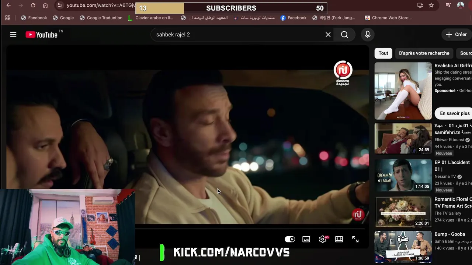Go back in Chrome history
The width and height of the screenshot is (472, 265).
tap(8, 5)
